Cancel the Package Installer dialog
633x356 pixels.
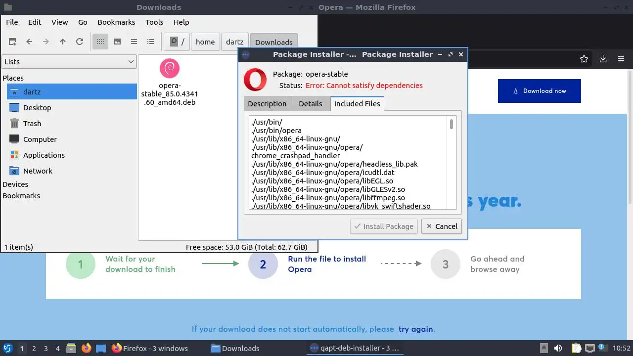pos(442,226)
